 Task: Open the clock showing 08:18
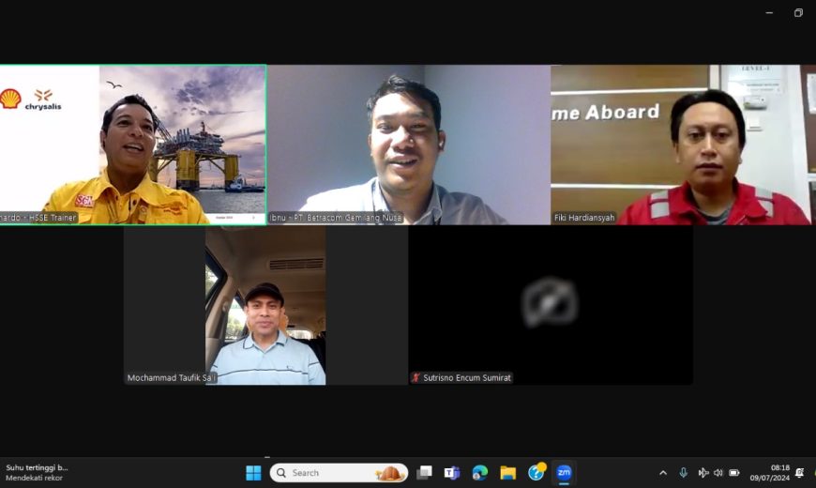[x=770, y=473]
